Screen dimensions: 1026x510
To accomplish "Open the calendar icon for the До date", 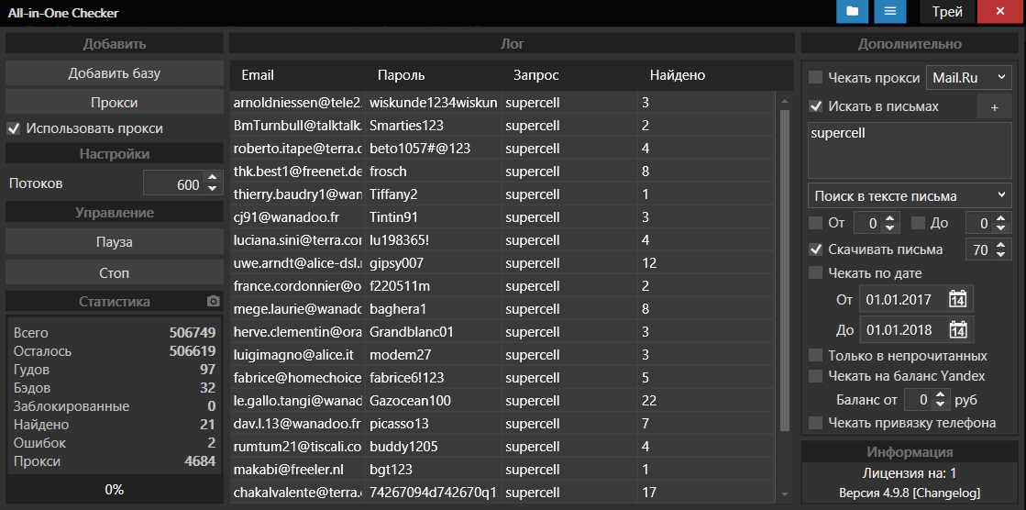I will click(x=957, y=330).
